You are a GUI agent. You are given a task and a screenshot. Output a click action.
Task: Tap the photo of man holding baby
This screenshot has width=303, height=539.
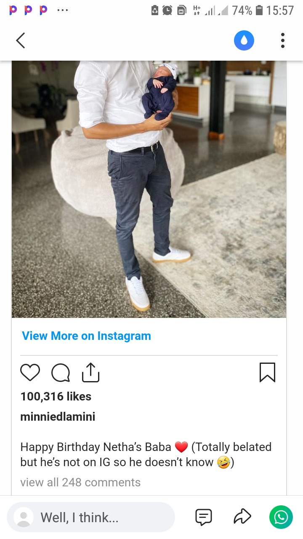pos(149,189)
